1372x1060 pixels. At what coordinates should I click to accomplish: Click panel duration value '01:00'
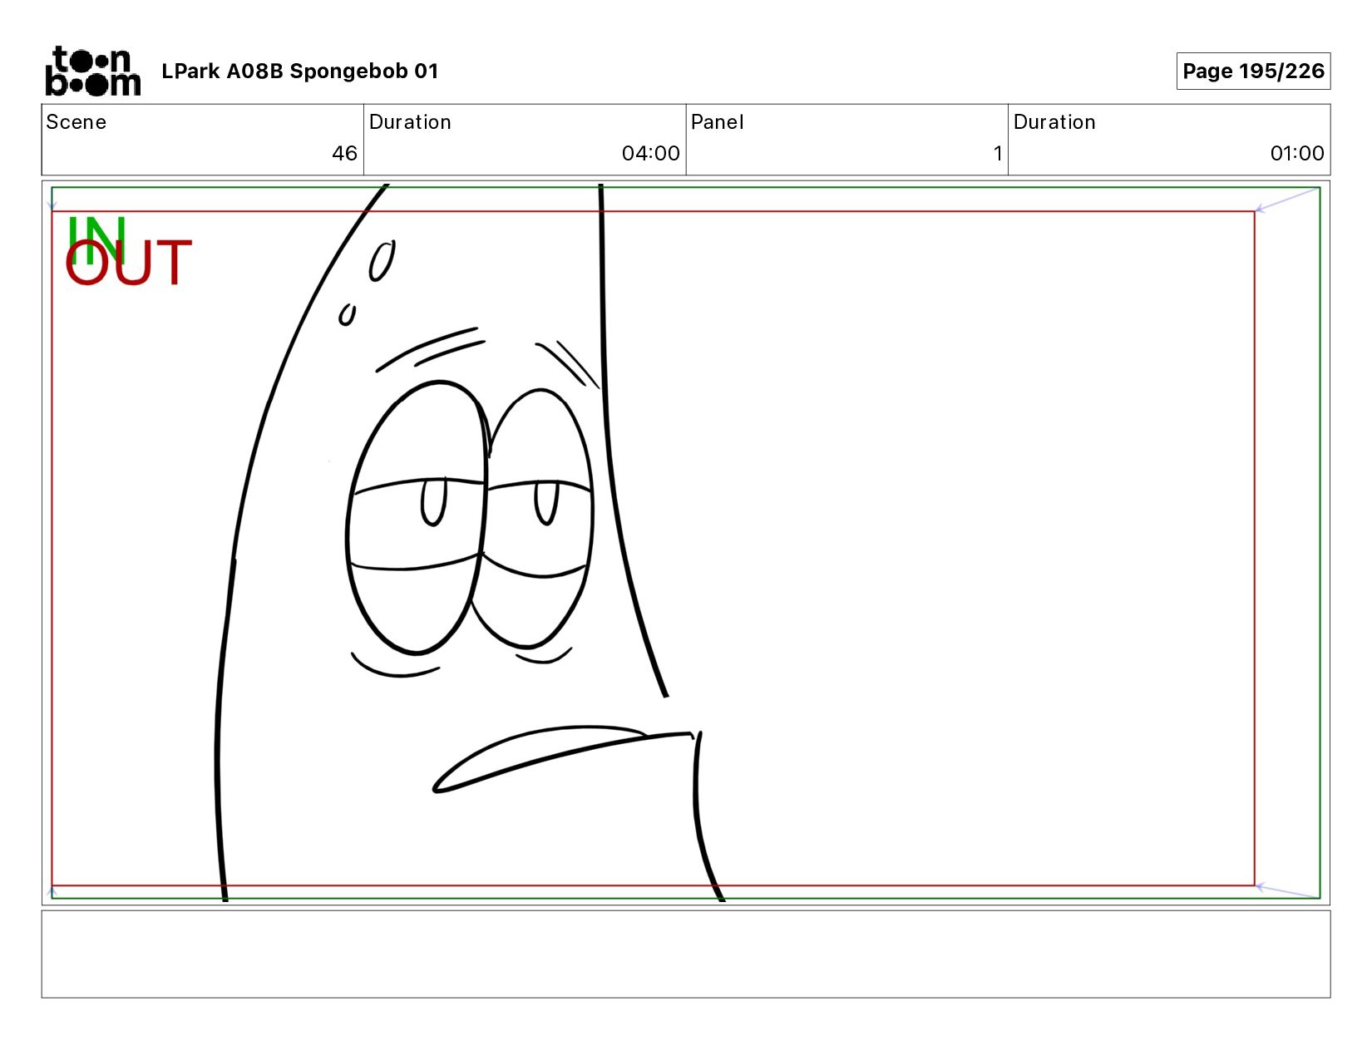[1296, 153]
